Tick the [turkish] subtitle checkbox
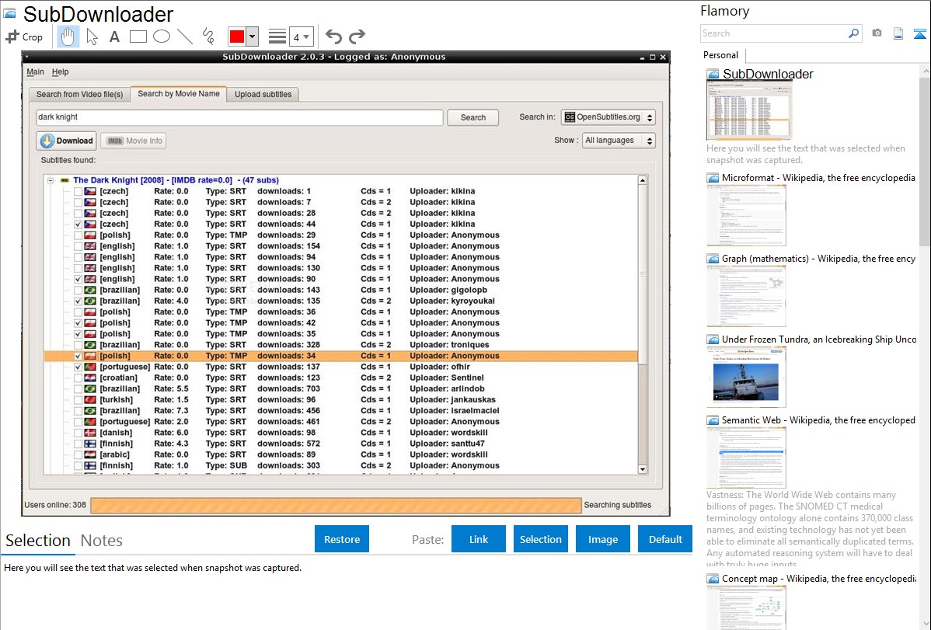Screen dimensions: 931x630 pos(78,400)
